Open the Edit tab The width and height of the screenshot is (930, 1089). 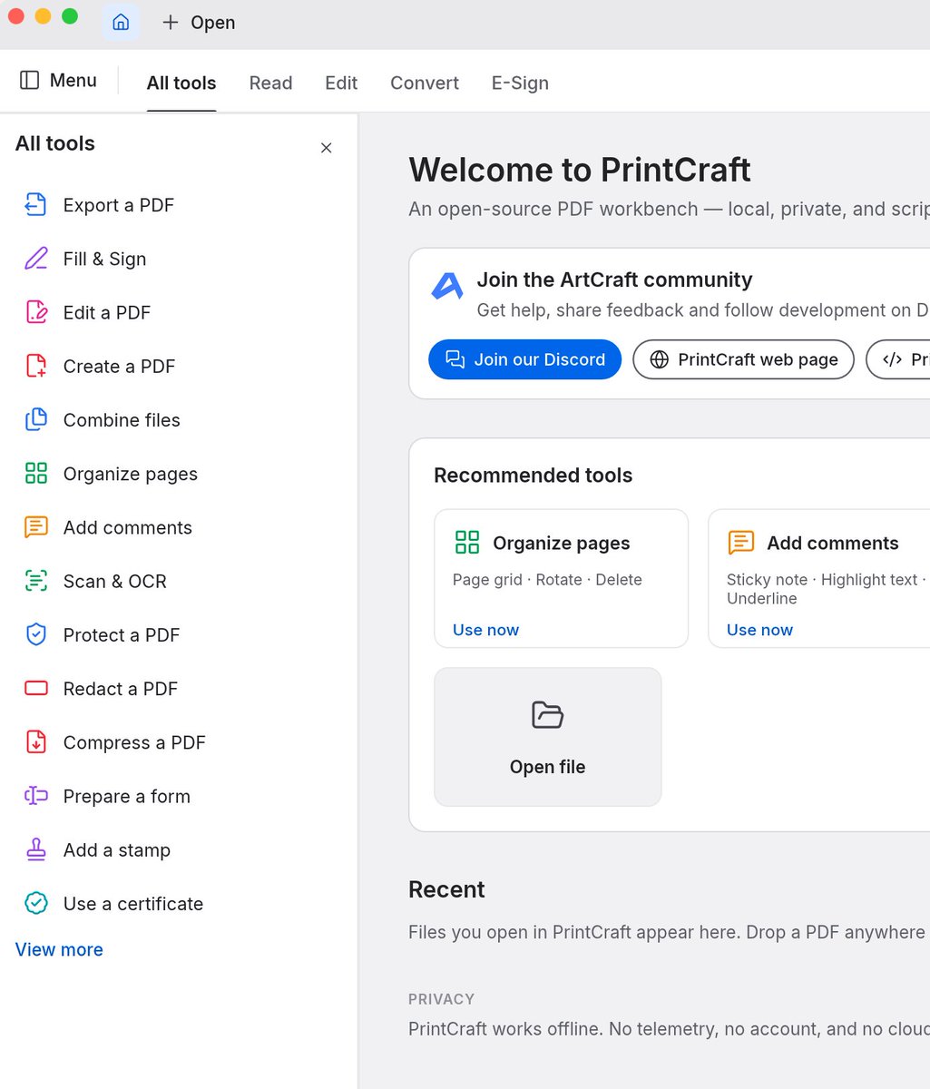(x=341, y=83)
